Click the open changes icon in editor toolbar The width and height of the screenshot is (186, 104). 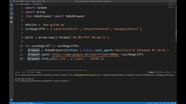pyautogui.click(x=170, y=4)
